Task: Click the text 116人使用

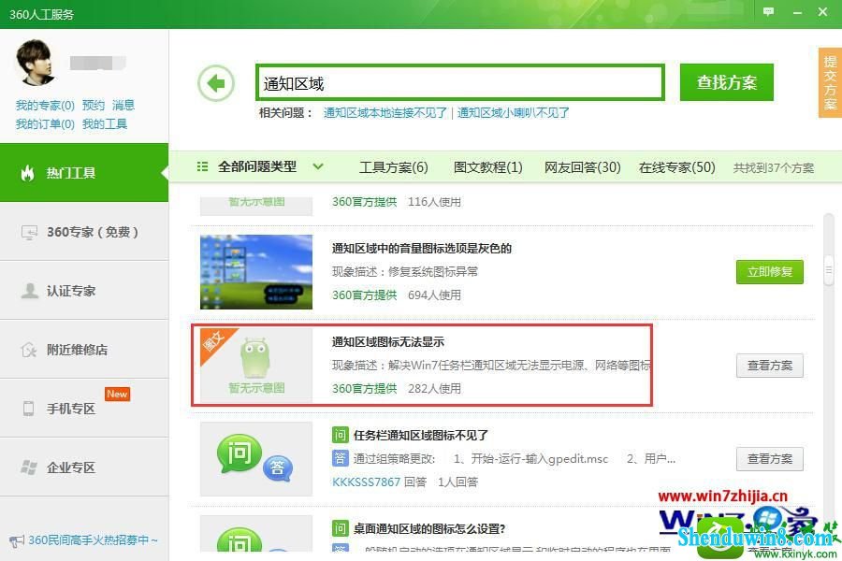Action: point(434,202)
